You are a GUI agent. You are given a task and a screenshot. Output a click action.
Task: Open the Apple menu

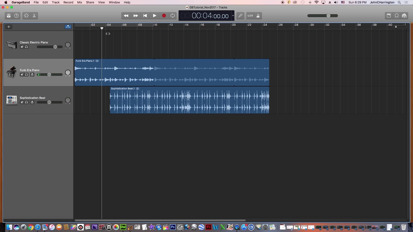coord(5,2)
